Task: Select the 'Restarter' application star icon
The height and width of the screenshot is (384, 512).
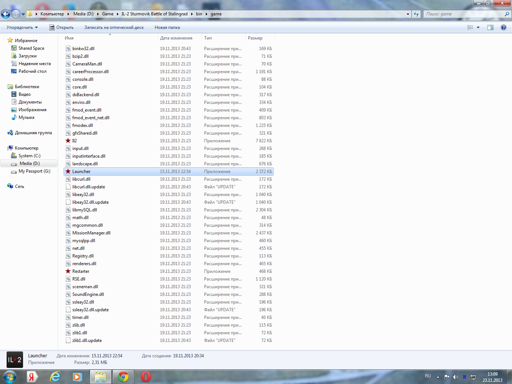Action: pyautogui.click(x=68, y=271)
